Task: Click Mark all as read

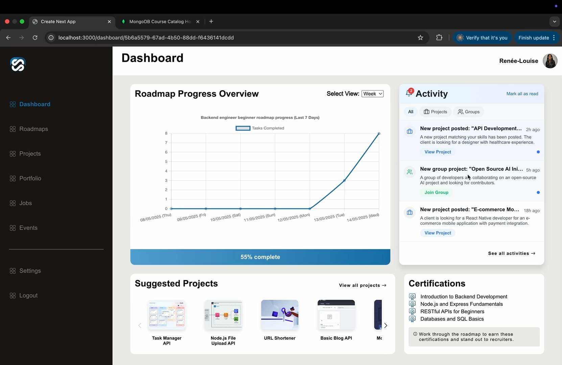Action: pyautogui.click(x=522, y=94)
